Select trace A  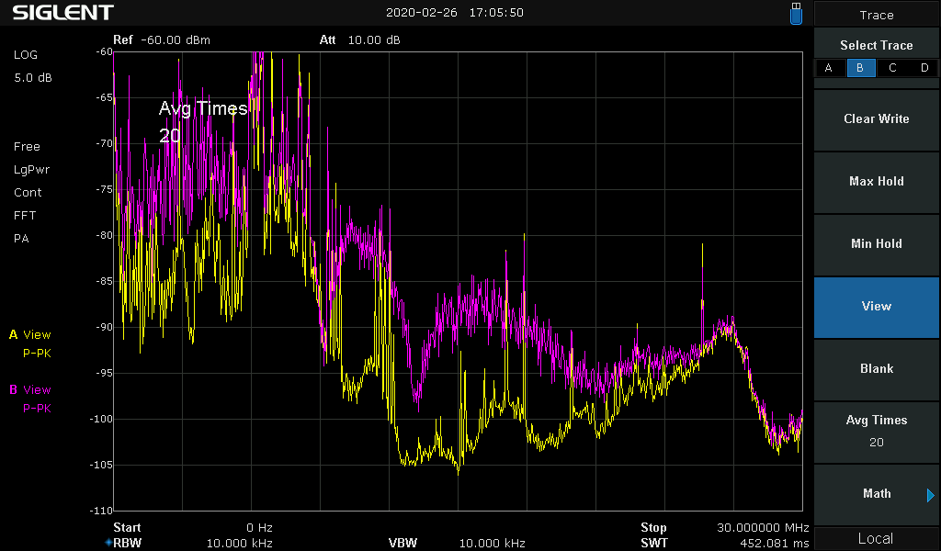[x=829, y=68]
